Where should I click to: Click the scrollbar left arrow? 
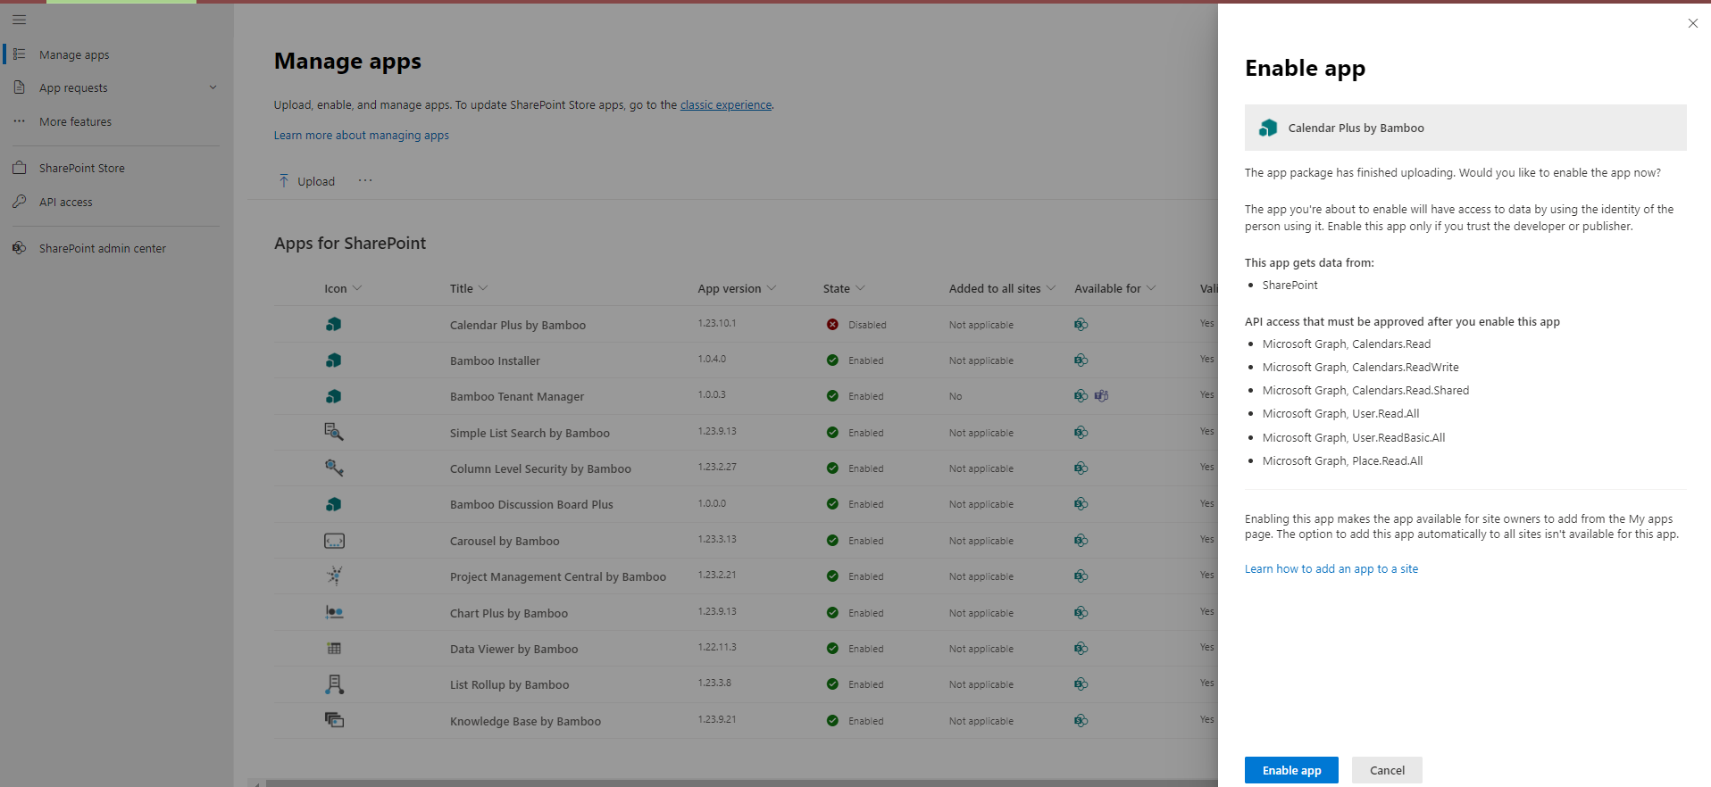coord(256,783)
